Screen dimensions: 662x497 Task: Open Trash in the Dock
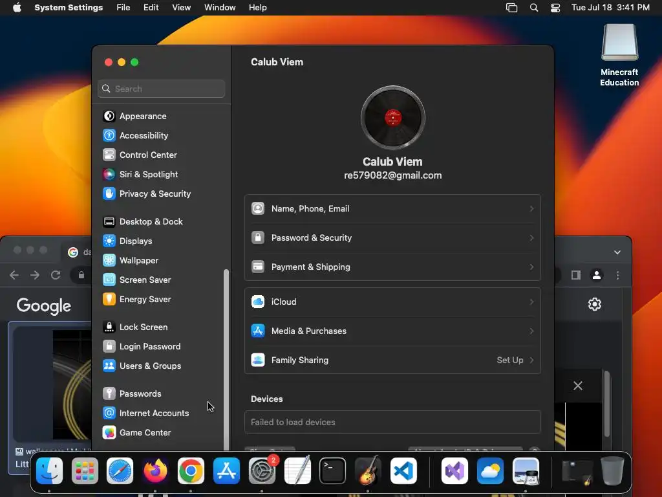[x=613, y=471]
